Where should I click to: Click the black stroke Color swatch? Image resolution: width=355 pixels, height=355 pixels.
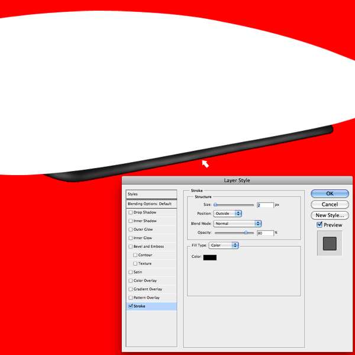point(210,257)
